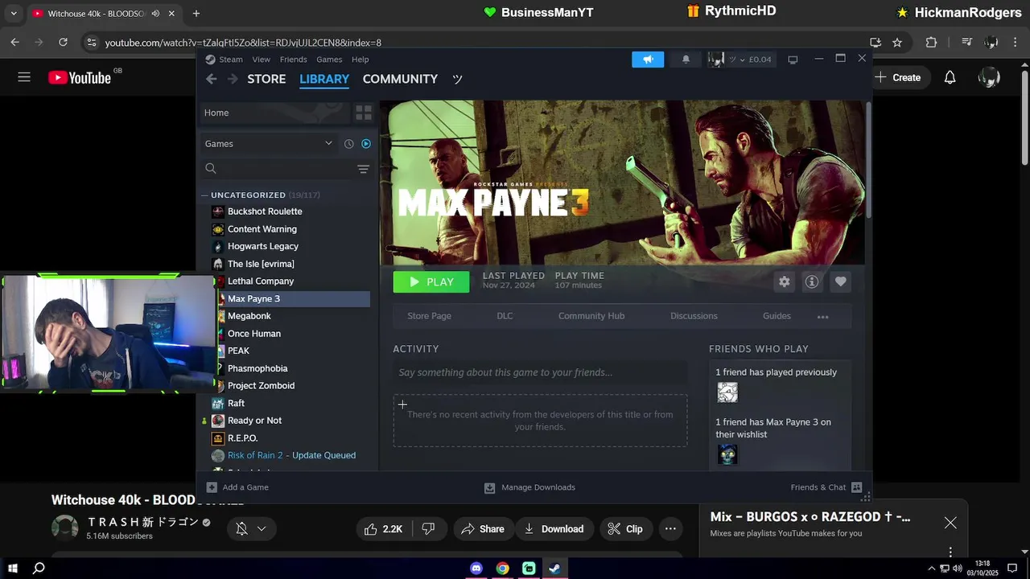1030x579 pixels.
Task: Open a new Chrome tab
Action: click(x=196, y=14)
